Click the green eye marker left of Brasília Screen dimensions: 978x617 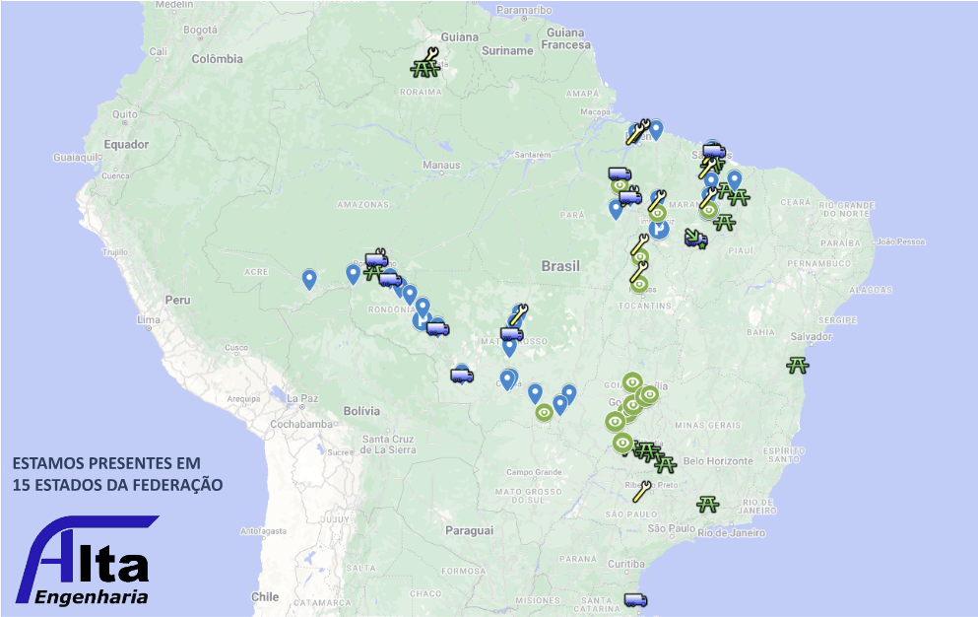click(x=632, y=382)
